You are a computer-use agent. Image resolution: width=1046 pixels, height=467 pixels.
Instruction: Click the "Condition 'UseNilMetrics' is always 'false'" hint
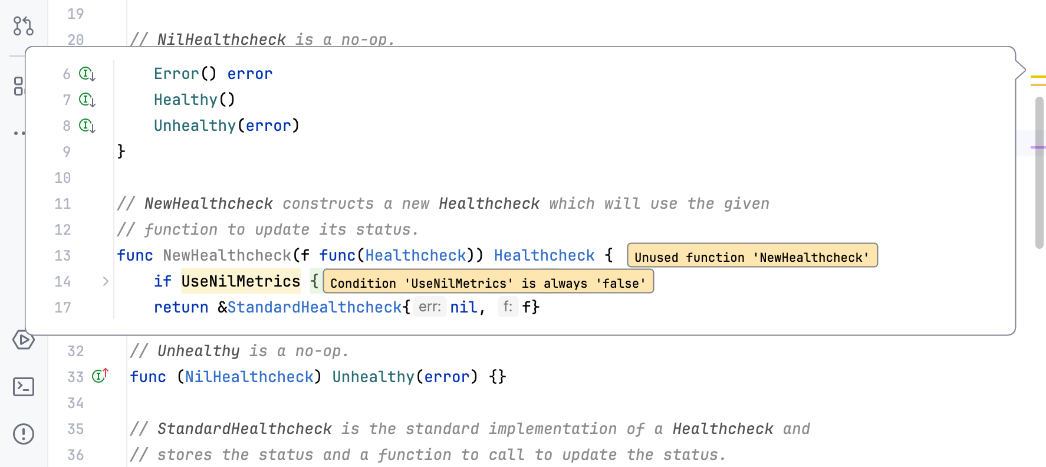click(x=488, y=282)
